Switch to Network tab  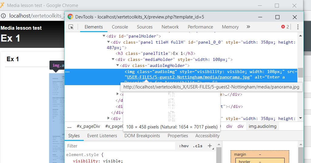coord(170,27)
